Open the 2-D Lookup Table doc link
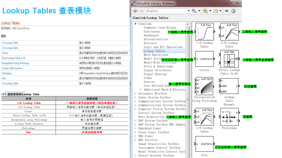 (x=10, y=48)
